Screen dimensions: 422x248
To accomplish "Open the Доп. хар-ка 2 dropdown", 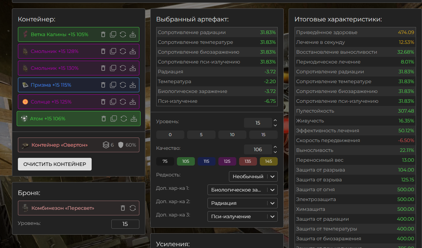I will (243, 203).
